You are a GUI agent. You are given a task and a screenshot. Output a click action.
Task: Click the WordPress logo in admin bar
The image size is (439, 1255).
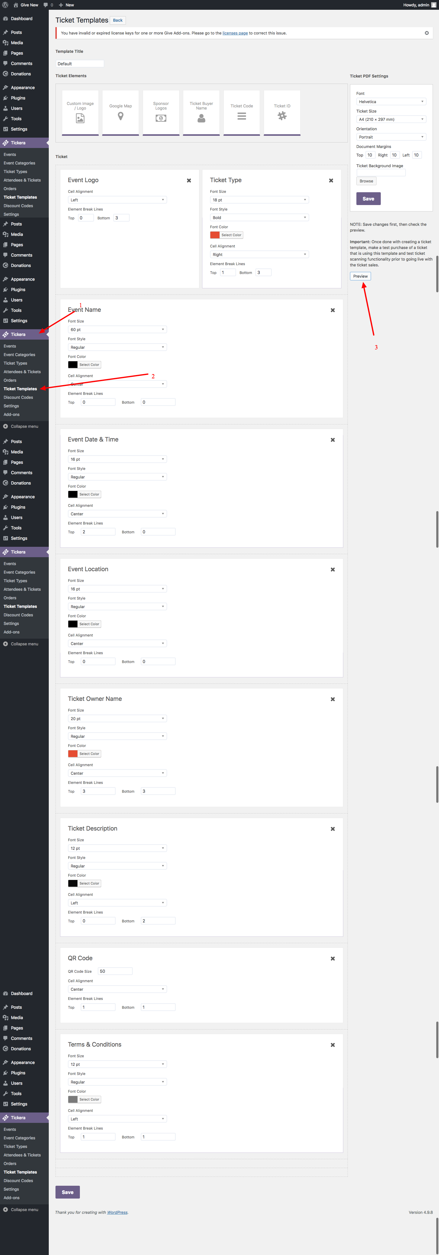click(x=5, y=5)
